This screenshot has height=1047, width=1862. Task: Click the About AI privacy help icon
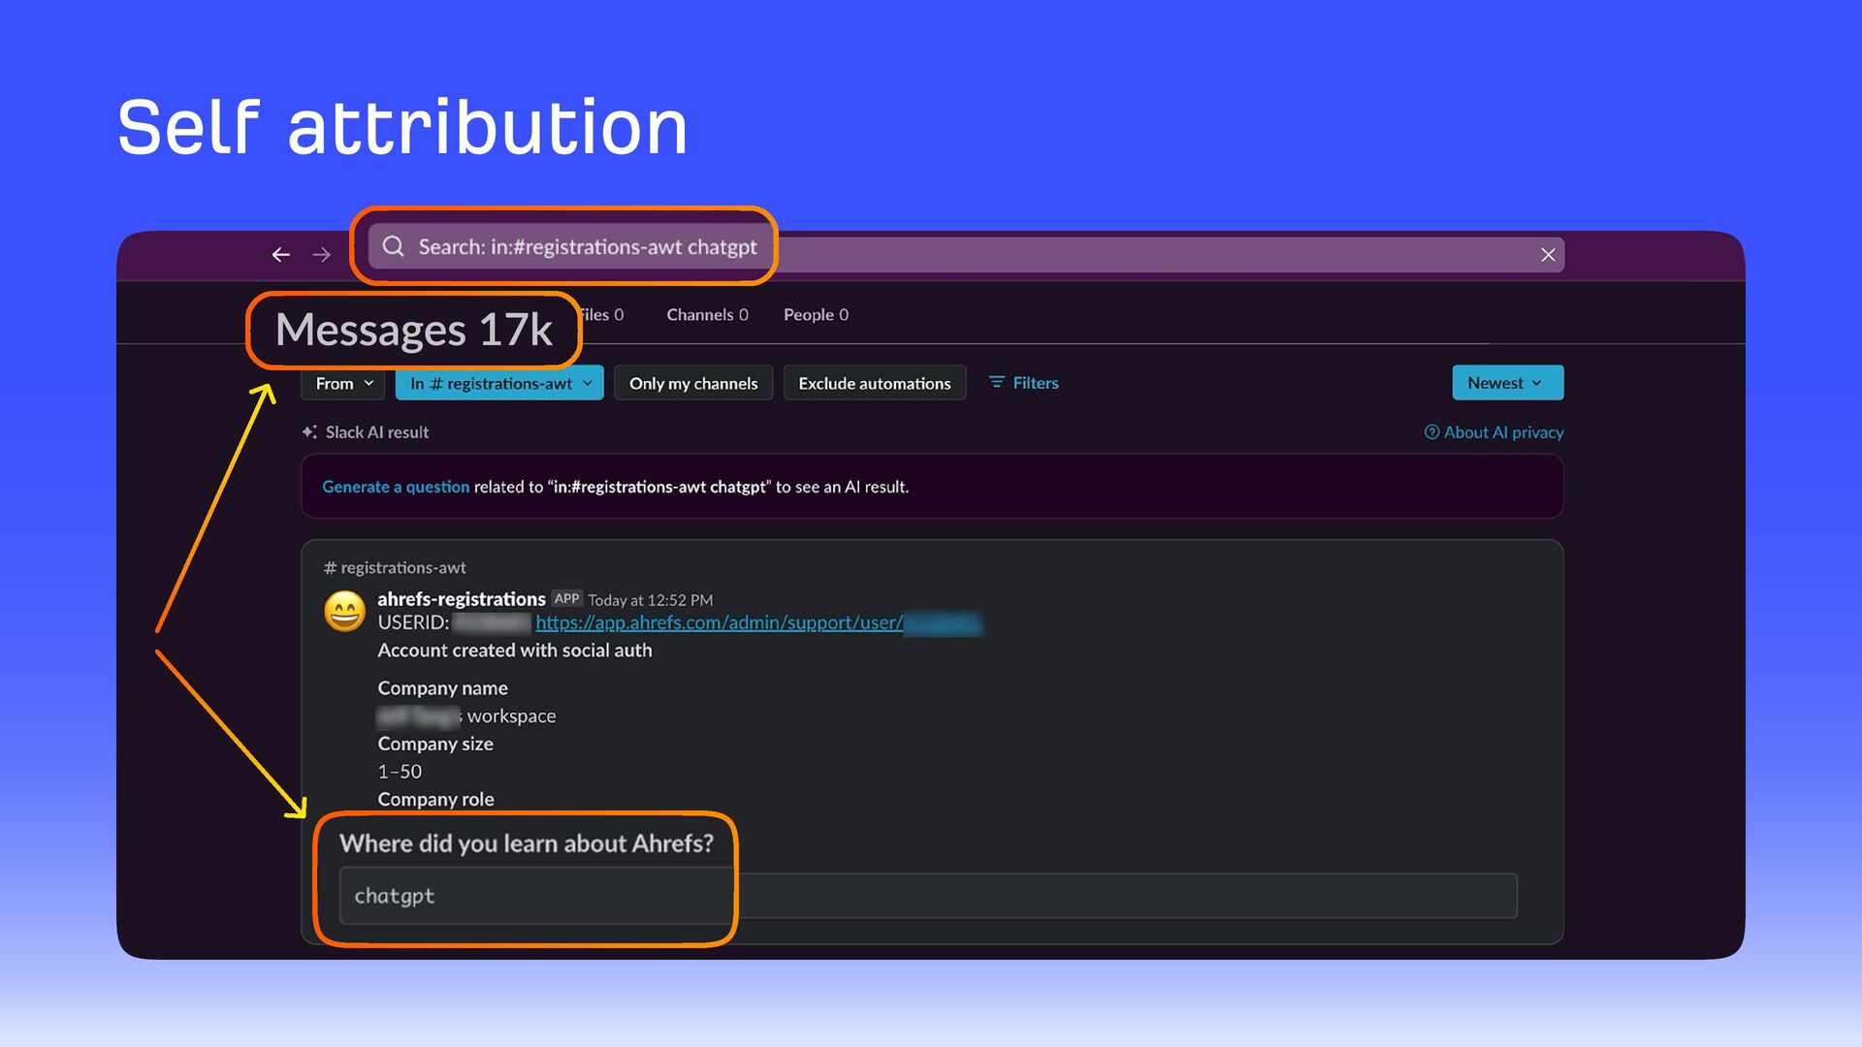pos(1431,432)
